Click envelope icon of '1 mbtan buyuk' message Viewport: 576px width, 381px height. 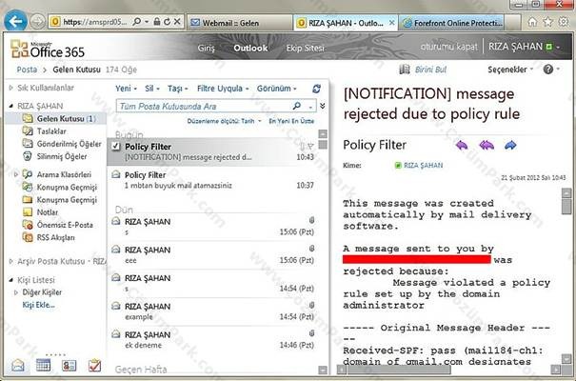coord(116,174)
